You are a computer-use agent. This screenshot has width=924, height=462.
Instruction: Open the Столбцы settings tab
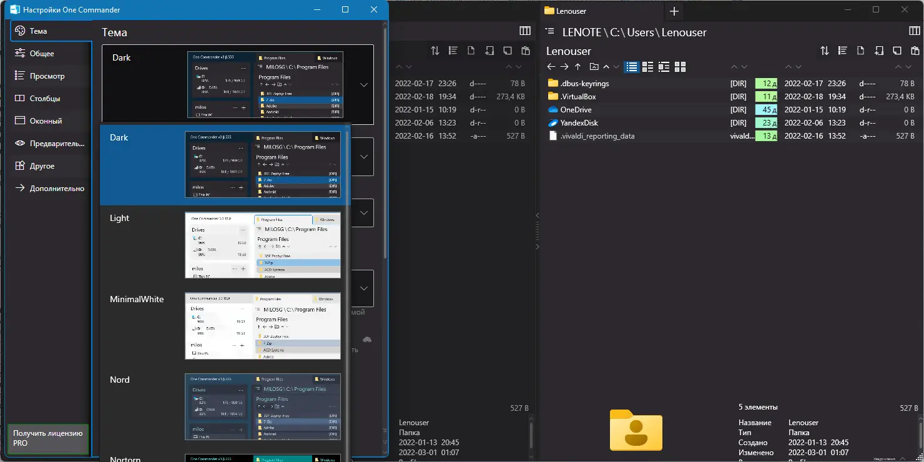pos(45,99)
